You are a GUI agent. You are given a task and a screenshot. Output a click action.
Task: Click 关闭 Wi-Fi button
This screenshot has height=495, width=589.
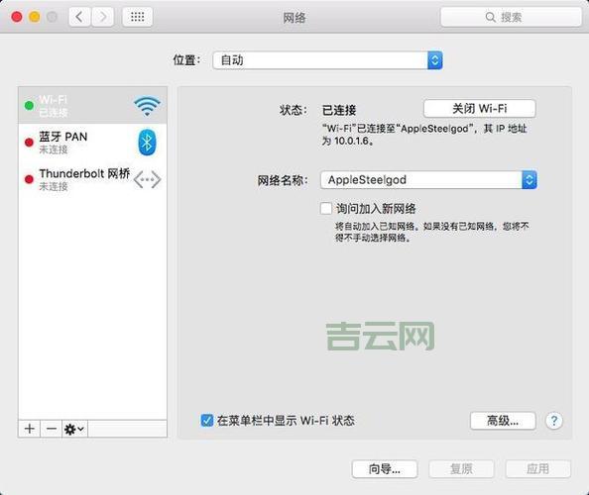click(480, 109)
